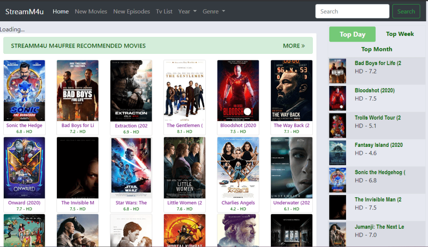The height and width of the screenshot is (247, 428).
Task: Open the Star Wars movie poster
Action: 131,168
